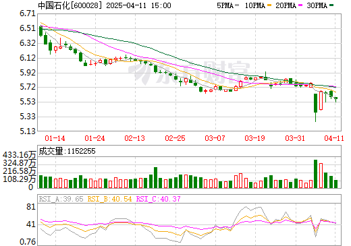
Task: Select the 30PMA legend label
Action: (317, 5)
